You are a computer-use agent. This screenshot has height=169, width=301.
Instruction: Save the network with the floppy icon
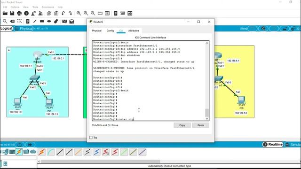click(12, 13)
